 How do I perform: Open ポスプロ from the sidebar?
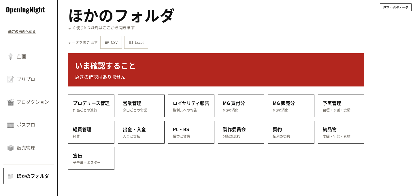click(x=29, y=125)
